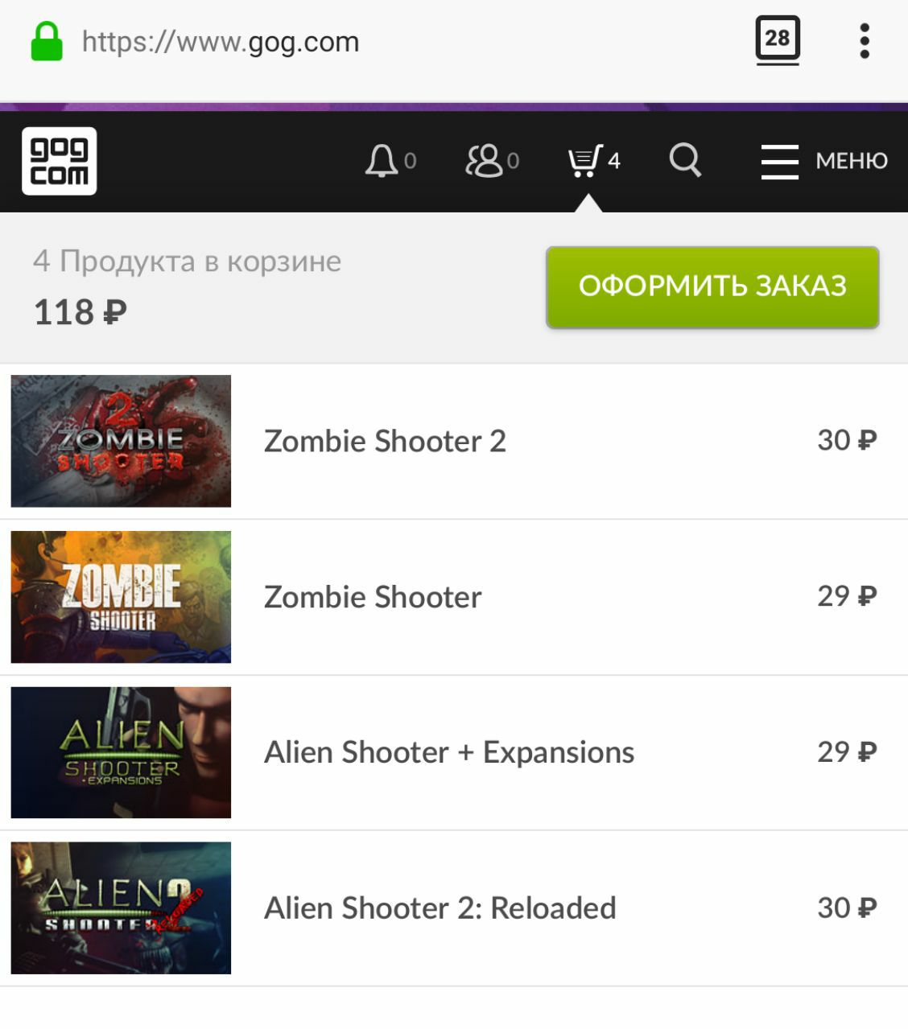Open the browser three-dot overflow menu

pos(865,41)
